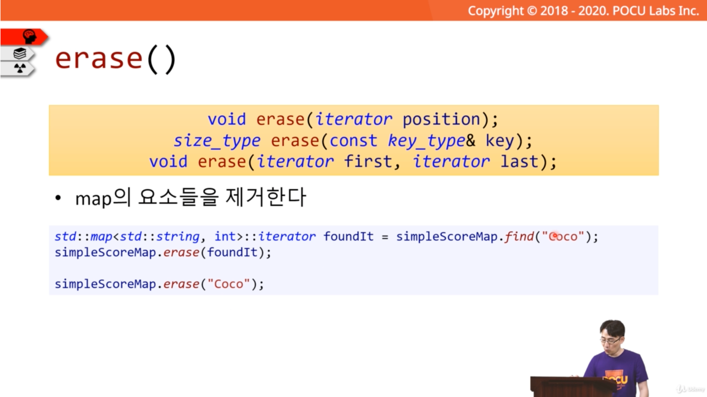Click "size_type erase(const key_type& key);" line
Image resolution: width=707 pixels, height=397 pixels.
click(353, 141)
